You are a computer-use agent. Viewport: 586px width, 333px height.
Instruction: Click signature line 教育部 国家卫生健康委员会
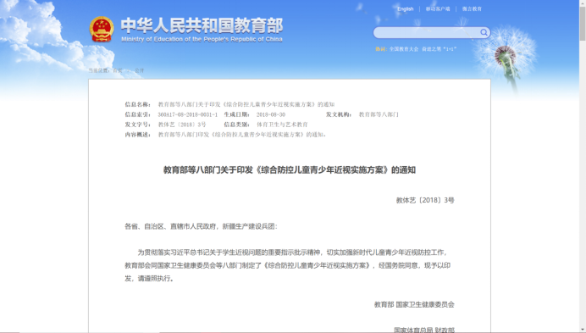pos(414,304)
